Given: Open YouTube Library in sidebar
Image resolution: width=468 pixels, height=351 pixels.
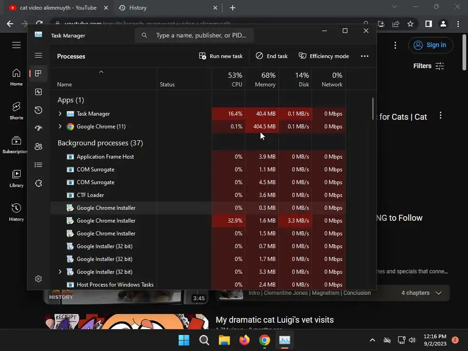Looking at the screenshot, I should coord(16,179).
